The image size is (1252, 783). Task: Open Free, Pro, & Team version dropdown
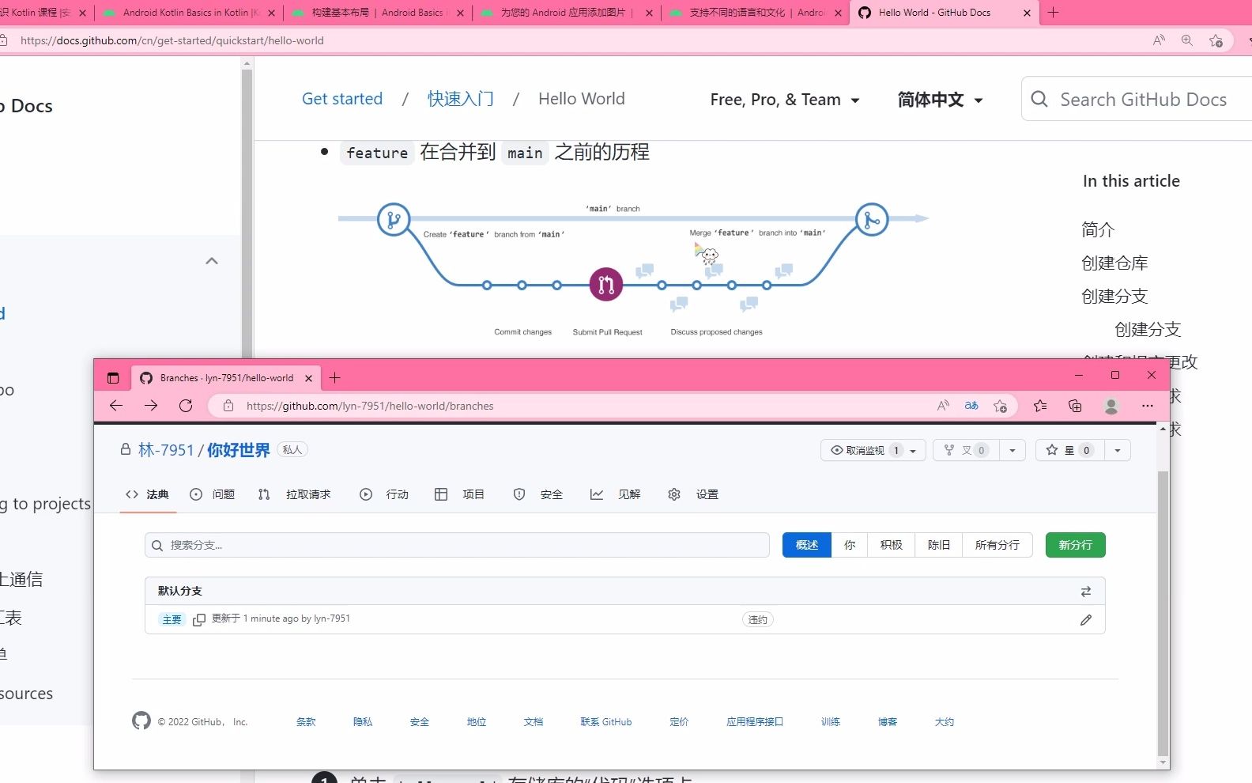[785, 100]
